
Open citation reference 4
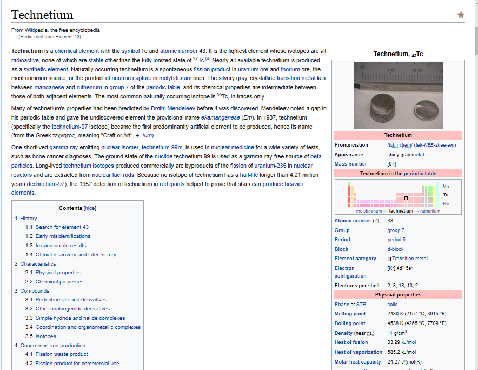coord(208,58)
